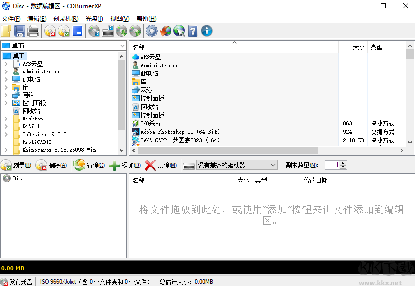Select E4A7.1 folder in the tree
415x286 pixels.
click(31, 126)
